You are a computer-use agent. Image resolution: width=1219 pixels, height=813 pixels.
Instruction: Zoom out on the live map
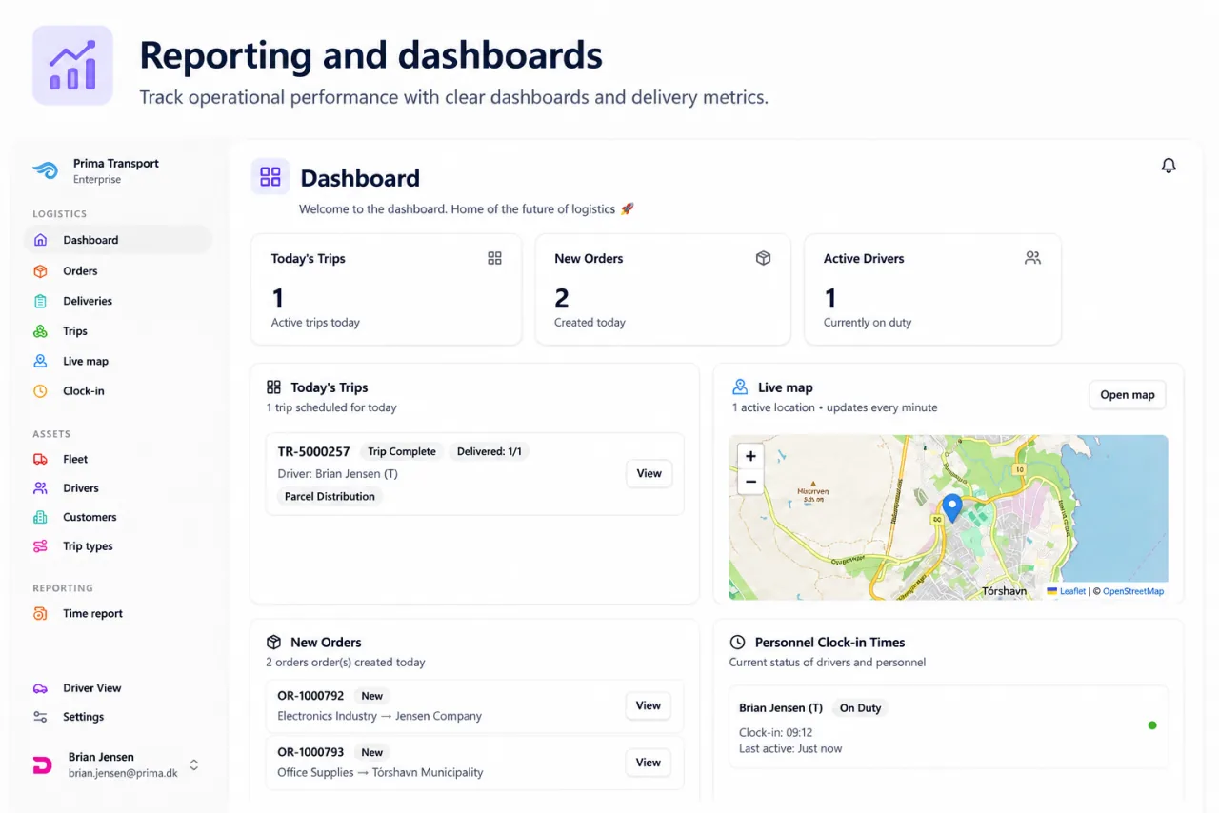click(x=750, y=482)
